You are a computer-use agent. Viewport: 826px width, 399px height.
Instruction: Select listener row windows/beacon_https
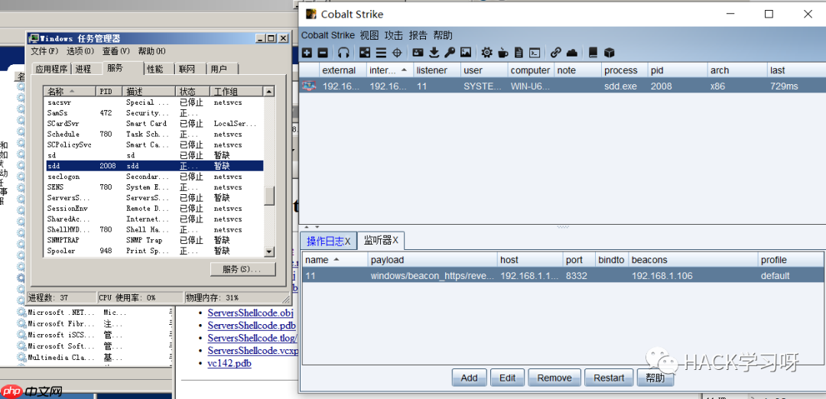pos(563,276)
